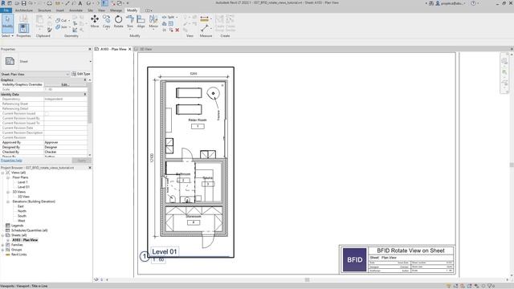Switch to the Structure ribbon tab
This screenshot has height=289, width=514.
(x=44, y=10)
